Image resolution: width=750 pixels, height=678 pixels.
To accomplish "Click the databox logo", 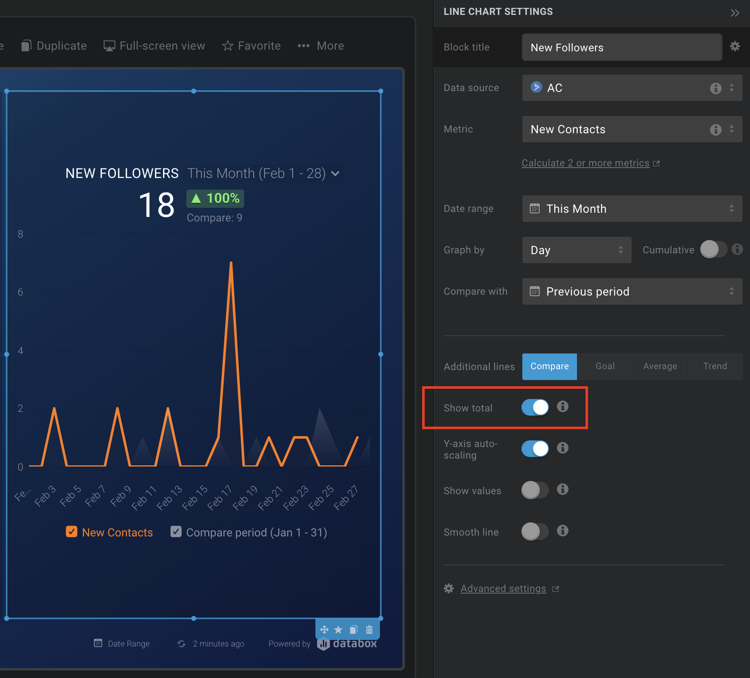I will [347, 644].
